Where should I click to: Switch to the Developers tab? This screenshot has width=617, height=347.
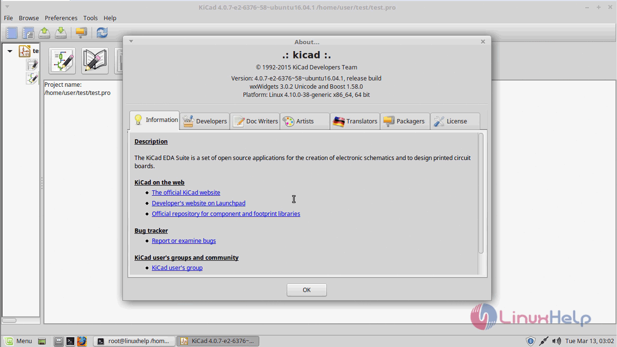(205, 121)
